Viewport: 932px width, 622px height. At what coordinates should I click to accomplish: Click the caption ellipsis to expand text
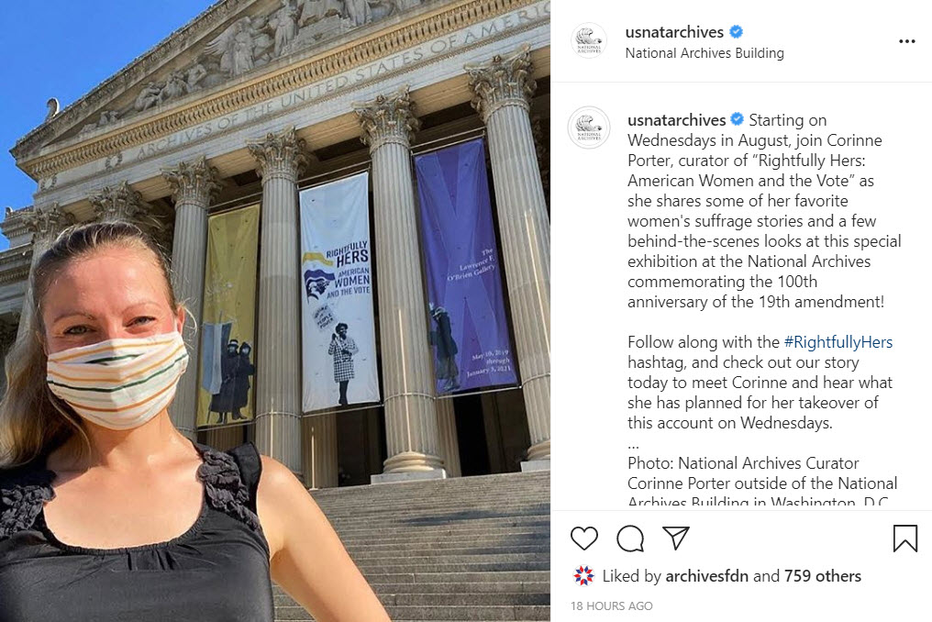pos(633,444)
